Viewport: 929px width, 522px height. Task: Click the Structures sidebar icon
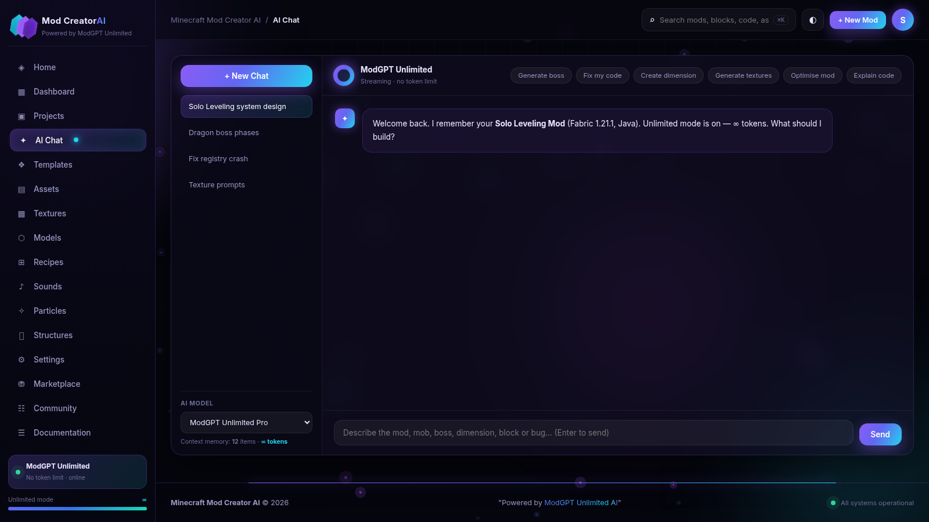(x=21, y=336)
